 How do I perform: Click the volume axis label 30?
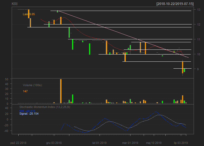7,89
